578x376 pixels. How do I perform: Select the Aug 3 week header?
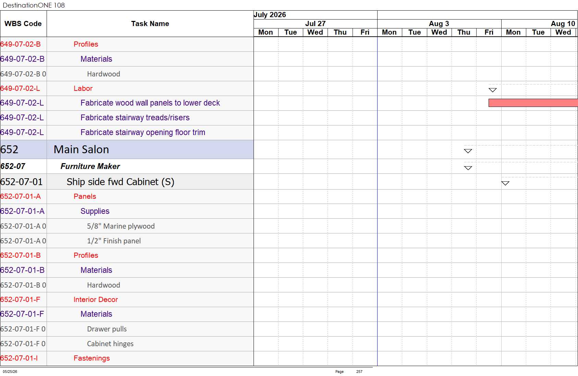439,24
